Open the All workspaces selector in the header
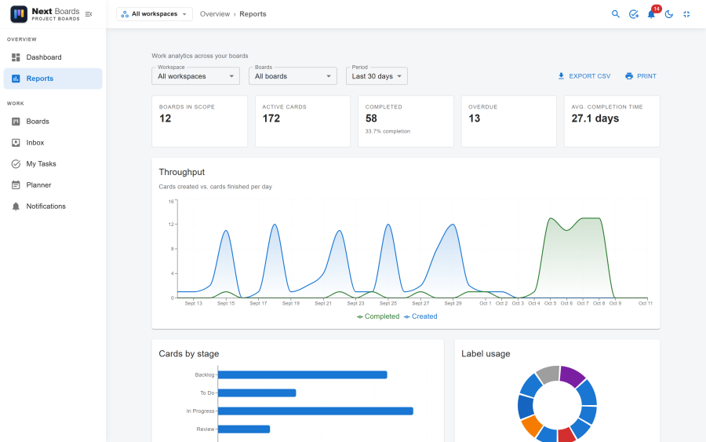This screenshot has width=706, height=442. [x=155, y=14]
